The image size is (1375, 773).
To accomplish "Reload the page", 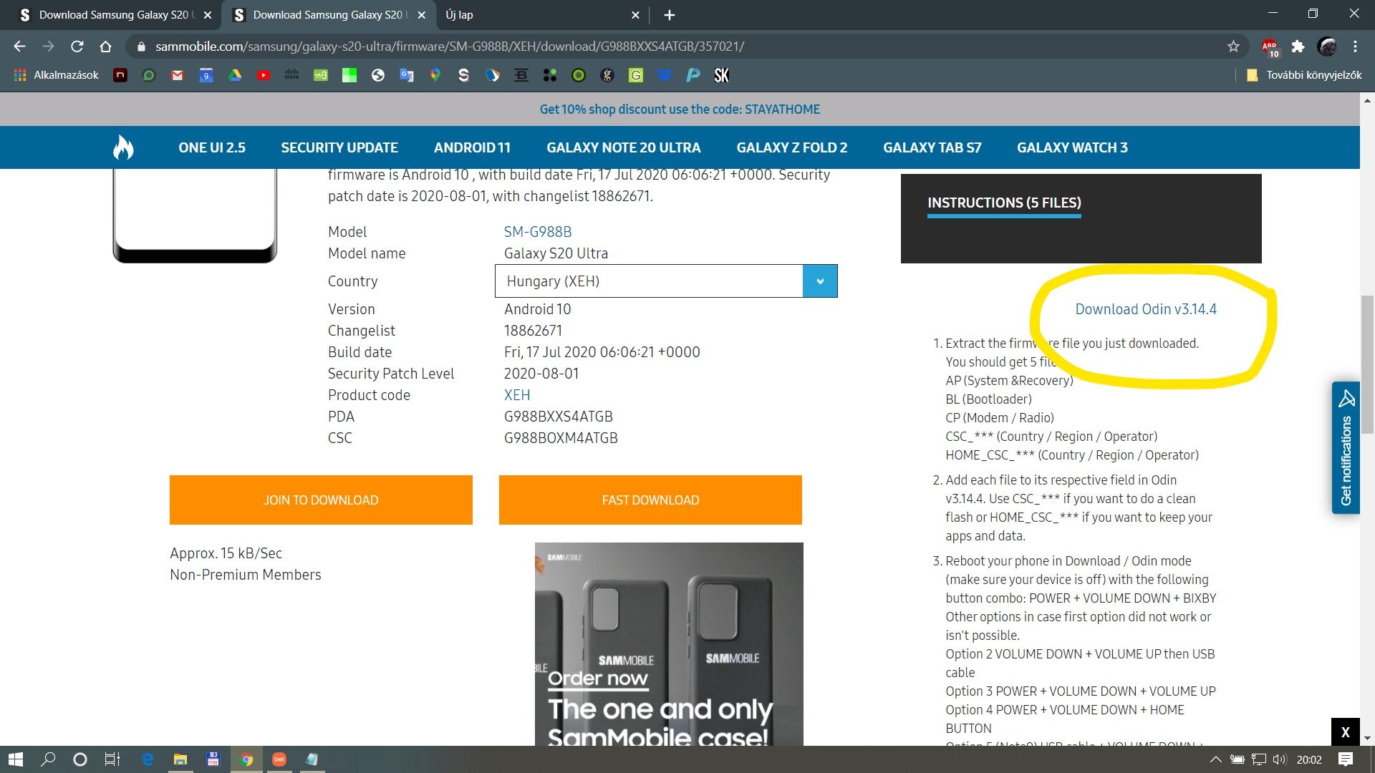I will (x=77, y=47).
